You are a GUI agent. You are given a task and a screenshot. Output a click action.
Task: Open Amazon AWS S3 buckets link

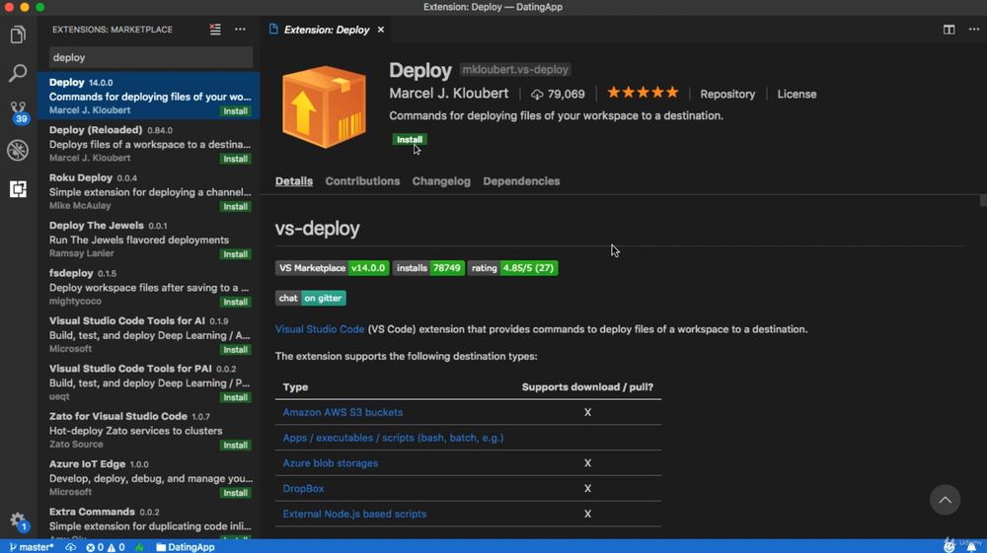tap(342, 412)
